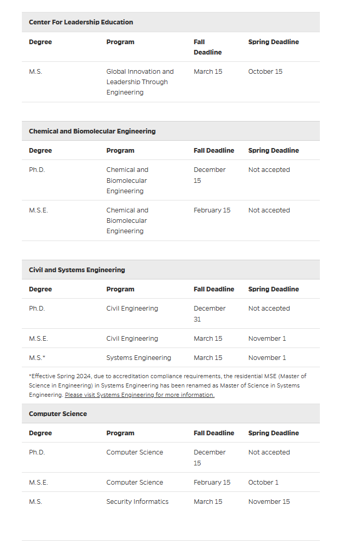The height and width of the screenshot is (548, 349).
Task: Click the October 1 spring deadline
Action: coord(263,483)
